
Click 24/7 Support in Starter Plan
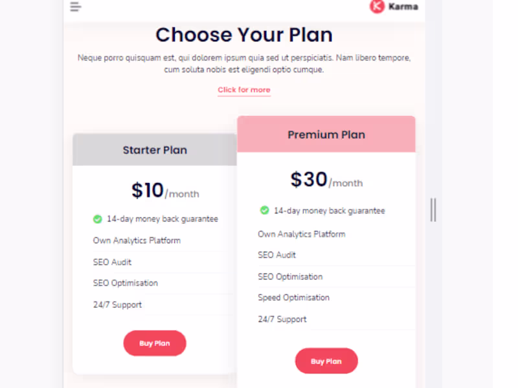[x=117, y=305]
